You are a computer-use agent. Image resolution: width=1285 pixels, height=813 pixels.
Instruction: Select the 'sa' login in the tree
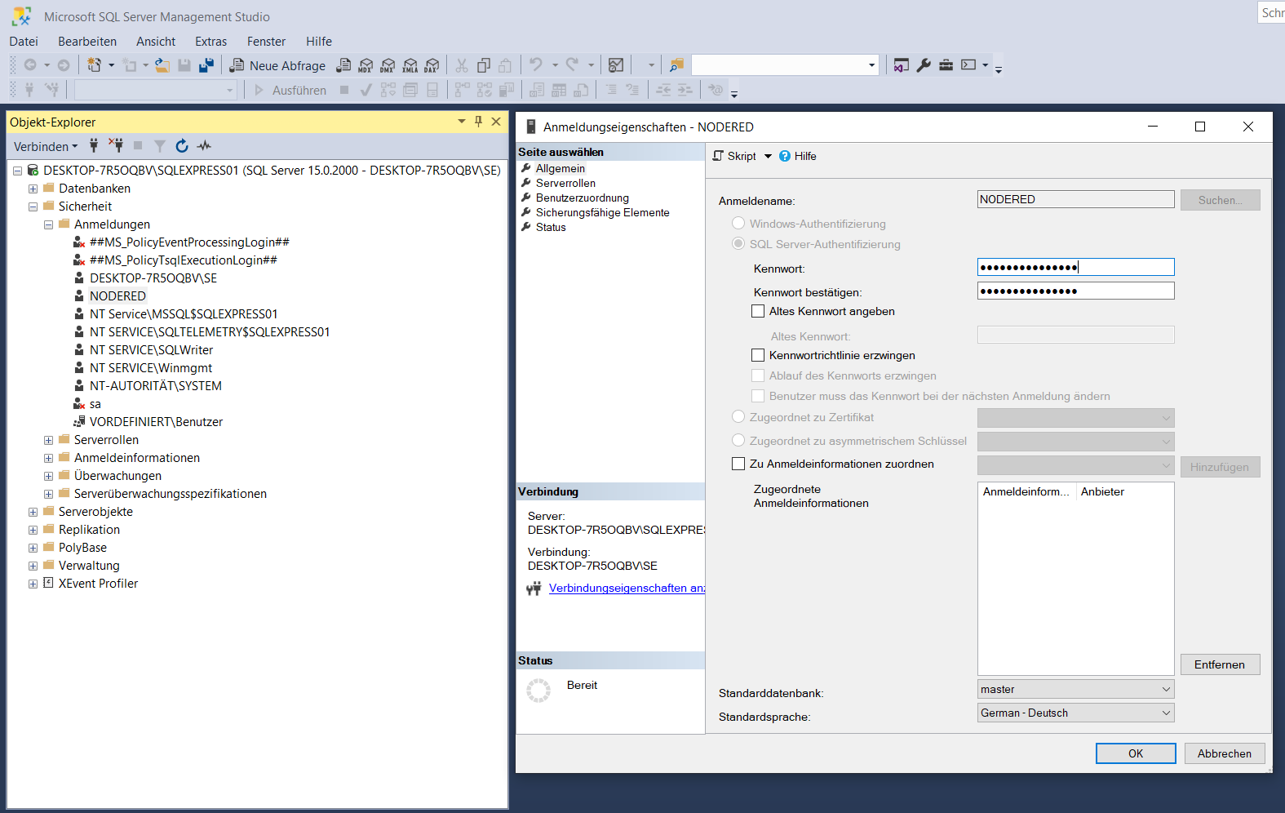pos(95,404)
